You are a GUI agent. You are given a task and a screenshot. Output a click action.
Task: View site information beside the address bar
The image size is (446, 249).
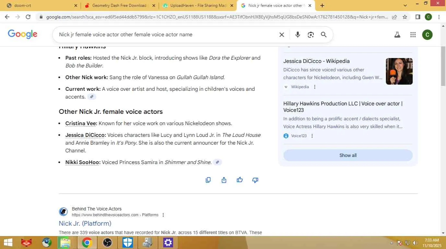[41, 17]
